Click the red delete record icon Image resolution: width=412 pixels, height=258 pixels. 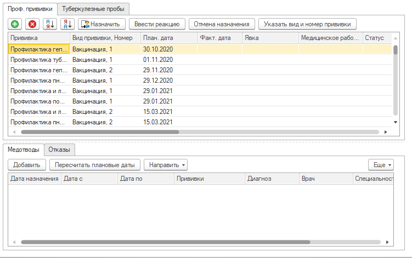point(32,24)
